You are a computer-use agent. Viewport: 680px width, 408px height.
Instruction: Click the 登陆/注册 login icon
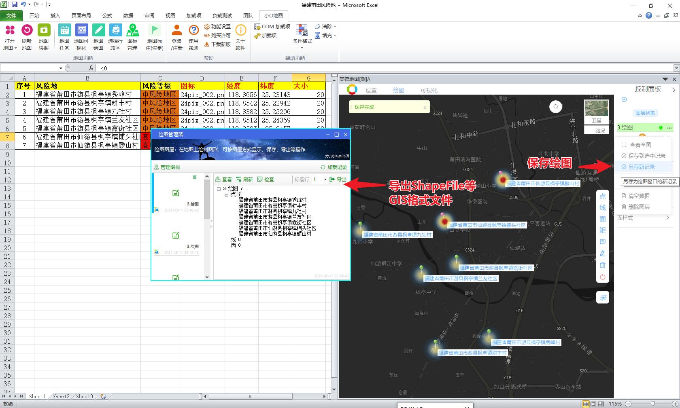tap(176, 36)
